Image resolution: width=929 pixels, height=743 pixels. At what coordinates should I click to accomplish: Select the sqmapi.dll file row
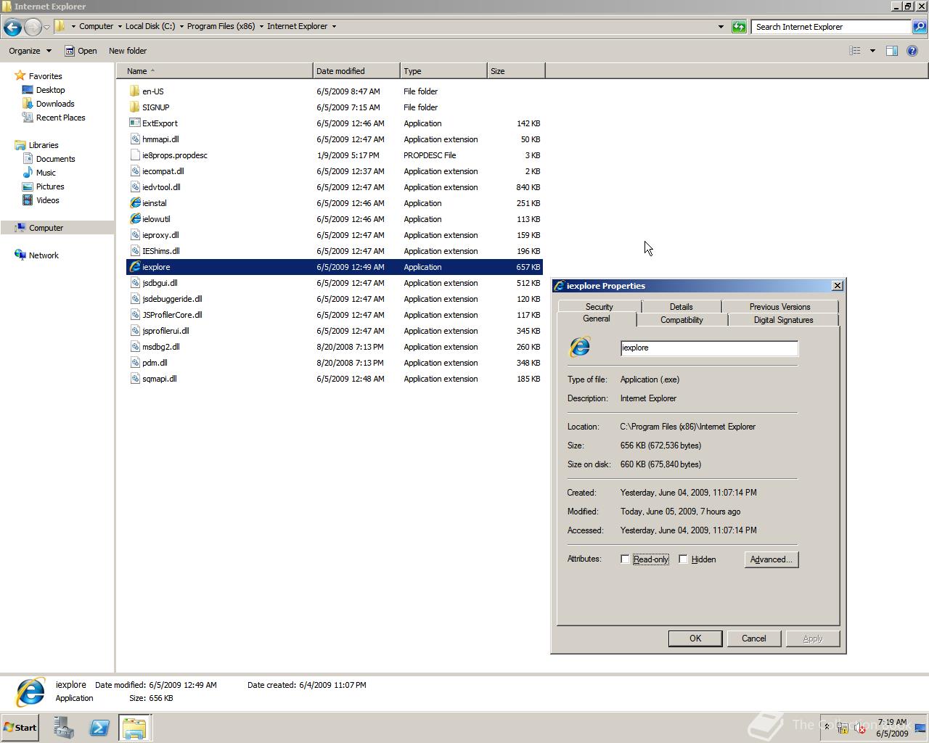coord(335,379)
